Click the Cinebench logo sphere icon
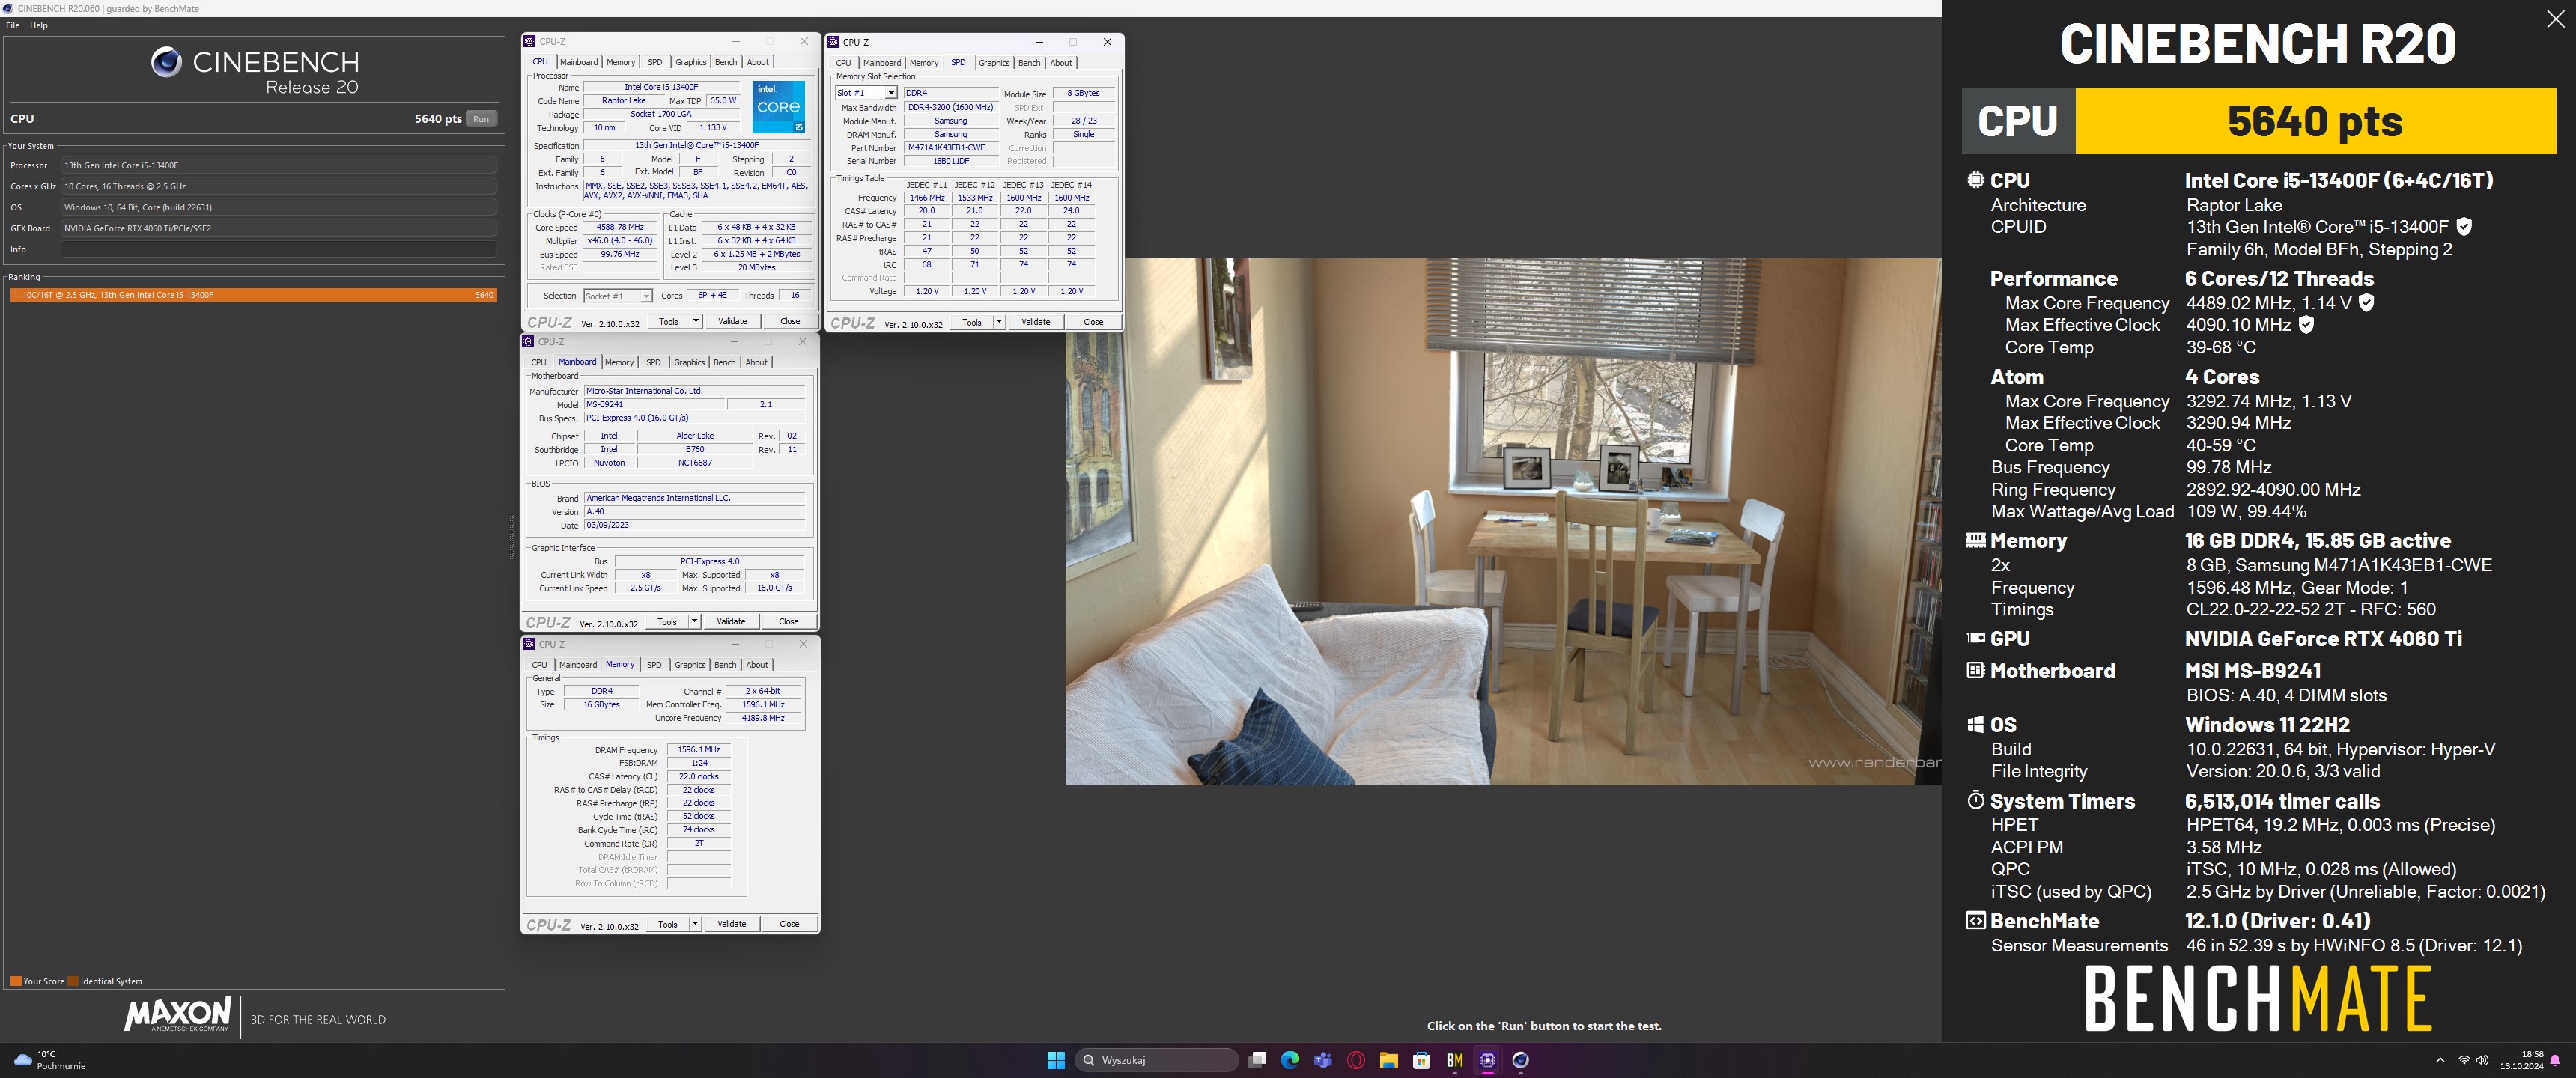 (x=166, y=62)
